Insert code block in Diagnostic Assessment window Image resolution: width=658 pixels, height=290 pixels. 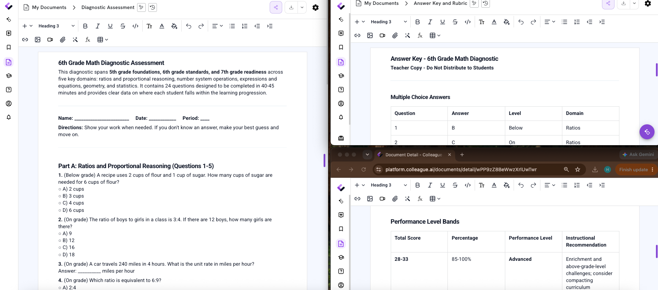click(135, 26)
